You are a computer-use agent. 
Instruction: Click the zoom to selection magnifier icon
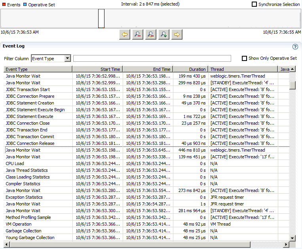151,34
